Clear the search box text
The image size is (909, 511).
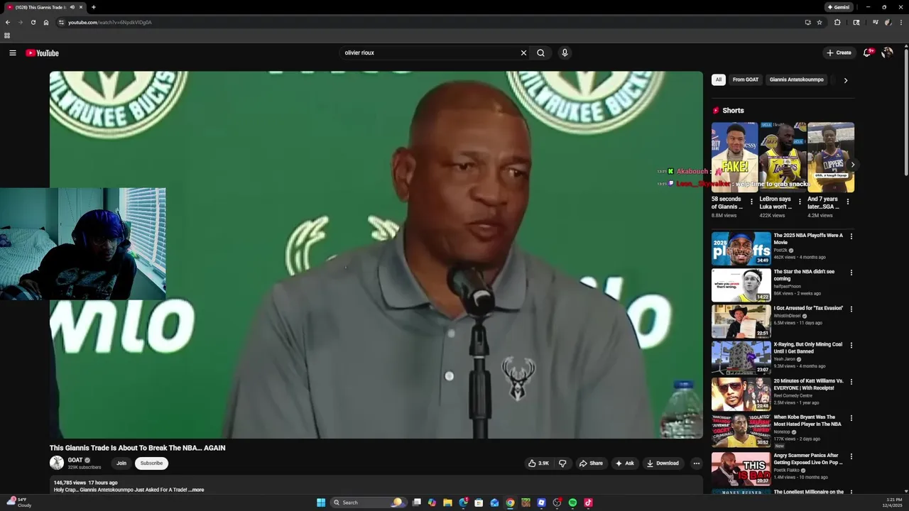523,53
